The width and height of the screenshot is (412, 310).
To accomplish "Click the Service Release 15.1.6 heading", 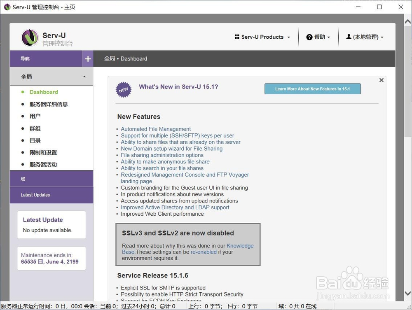I will coord(153,275).
